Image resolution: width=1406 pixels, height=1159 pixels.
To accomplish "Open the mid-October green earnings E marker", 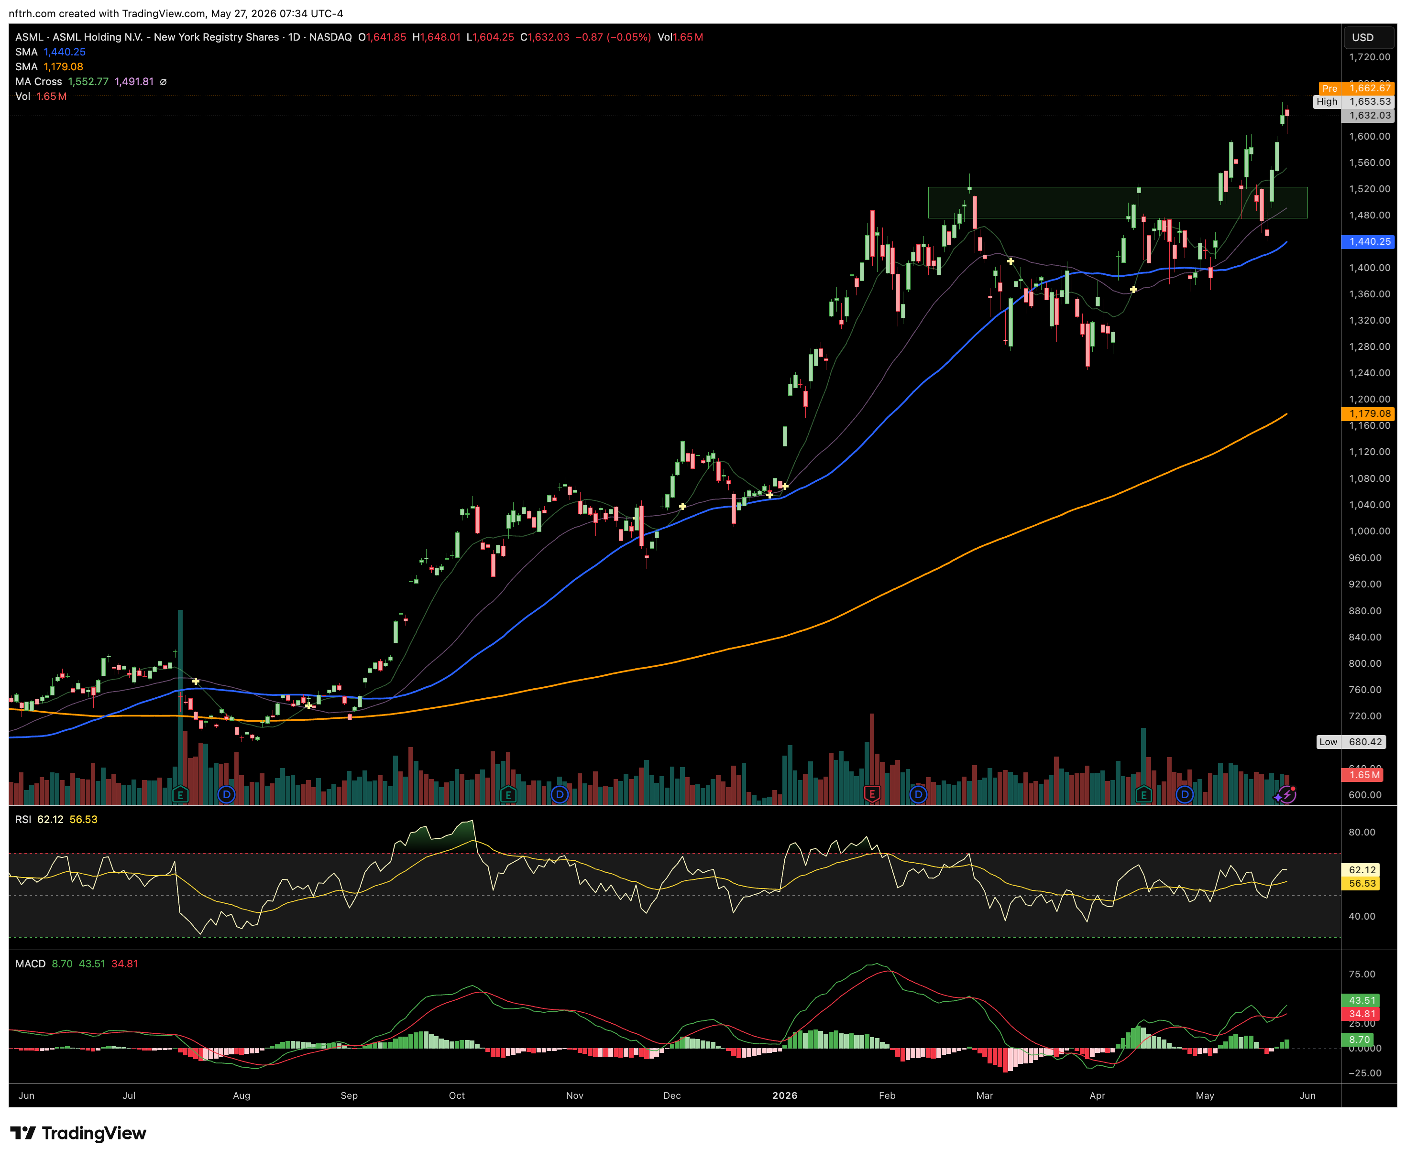I will [508, 795].
